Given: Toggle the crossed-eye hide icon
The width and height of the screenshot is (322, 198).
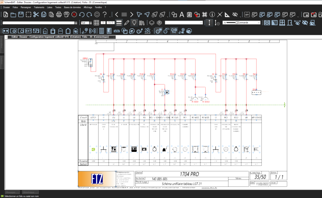Looking at the screenshot, I should tap(235, 14).
